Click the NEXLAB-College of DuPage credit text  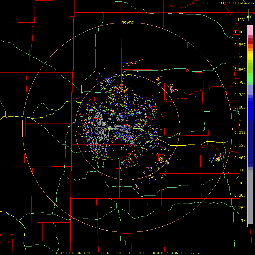[228, 3]
